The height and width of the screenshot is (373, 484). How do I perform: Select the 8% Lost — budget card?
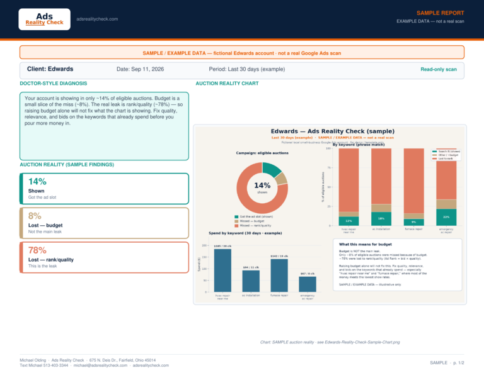click(x=105, y=223)
